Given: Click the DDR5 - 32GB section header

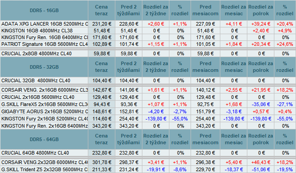Looking at the screenshot, I should pyautogui.click(x=44, y=67).
